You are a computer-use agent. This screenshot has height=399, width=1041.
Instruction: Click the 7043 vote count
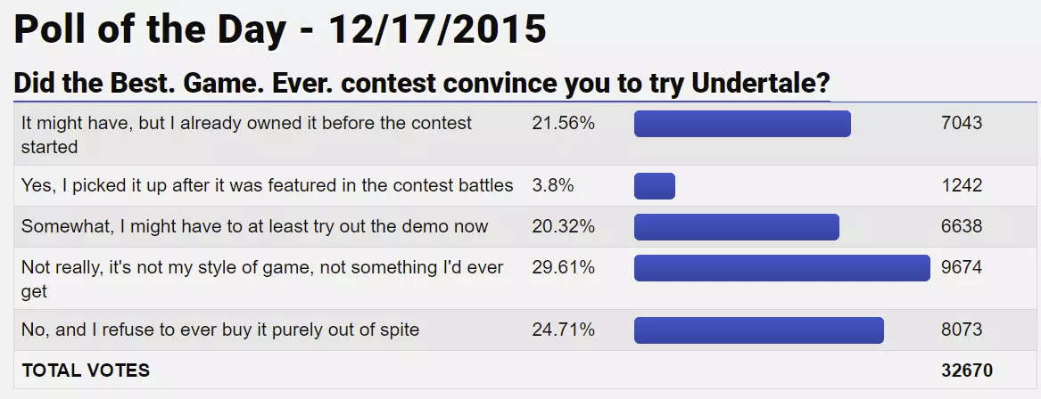(x=962, y=124)
